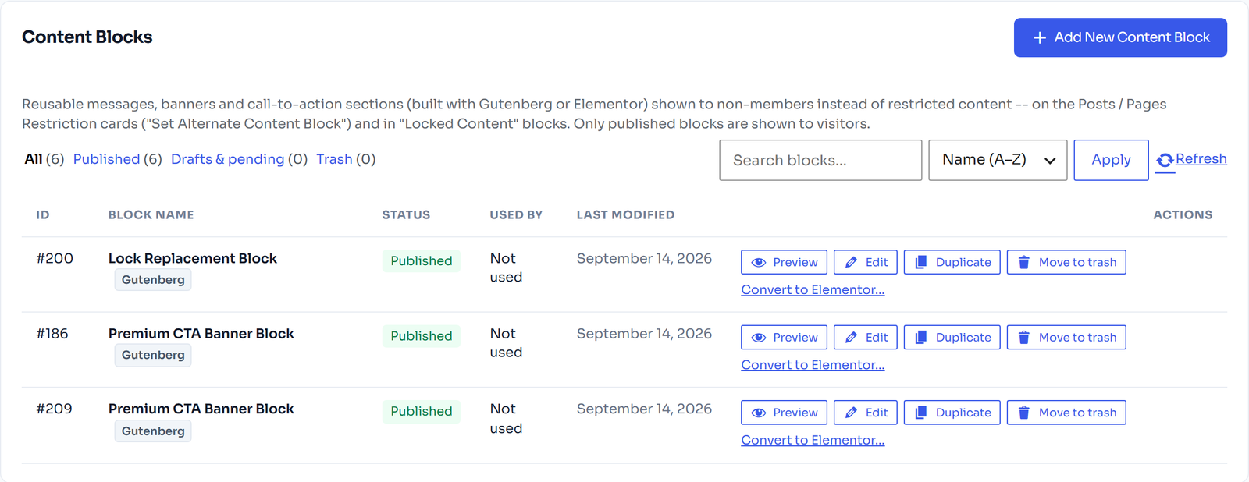Move block #200 to trash
The image size is (1249, 482).
pyautogui.click(x=1066, y=262)
